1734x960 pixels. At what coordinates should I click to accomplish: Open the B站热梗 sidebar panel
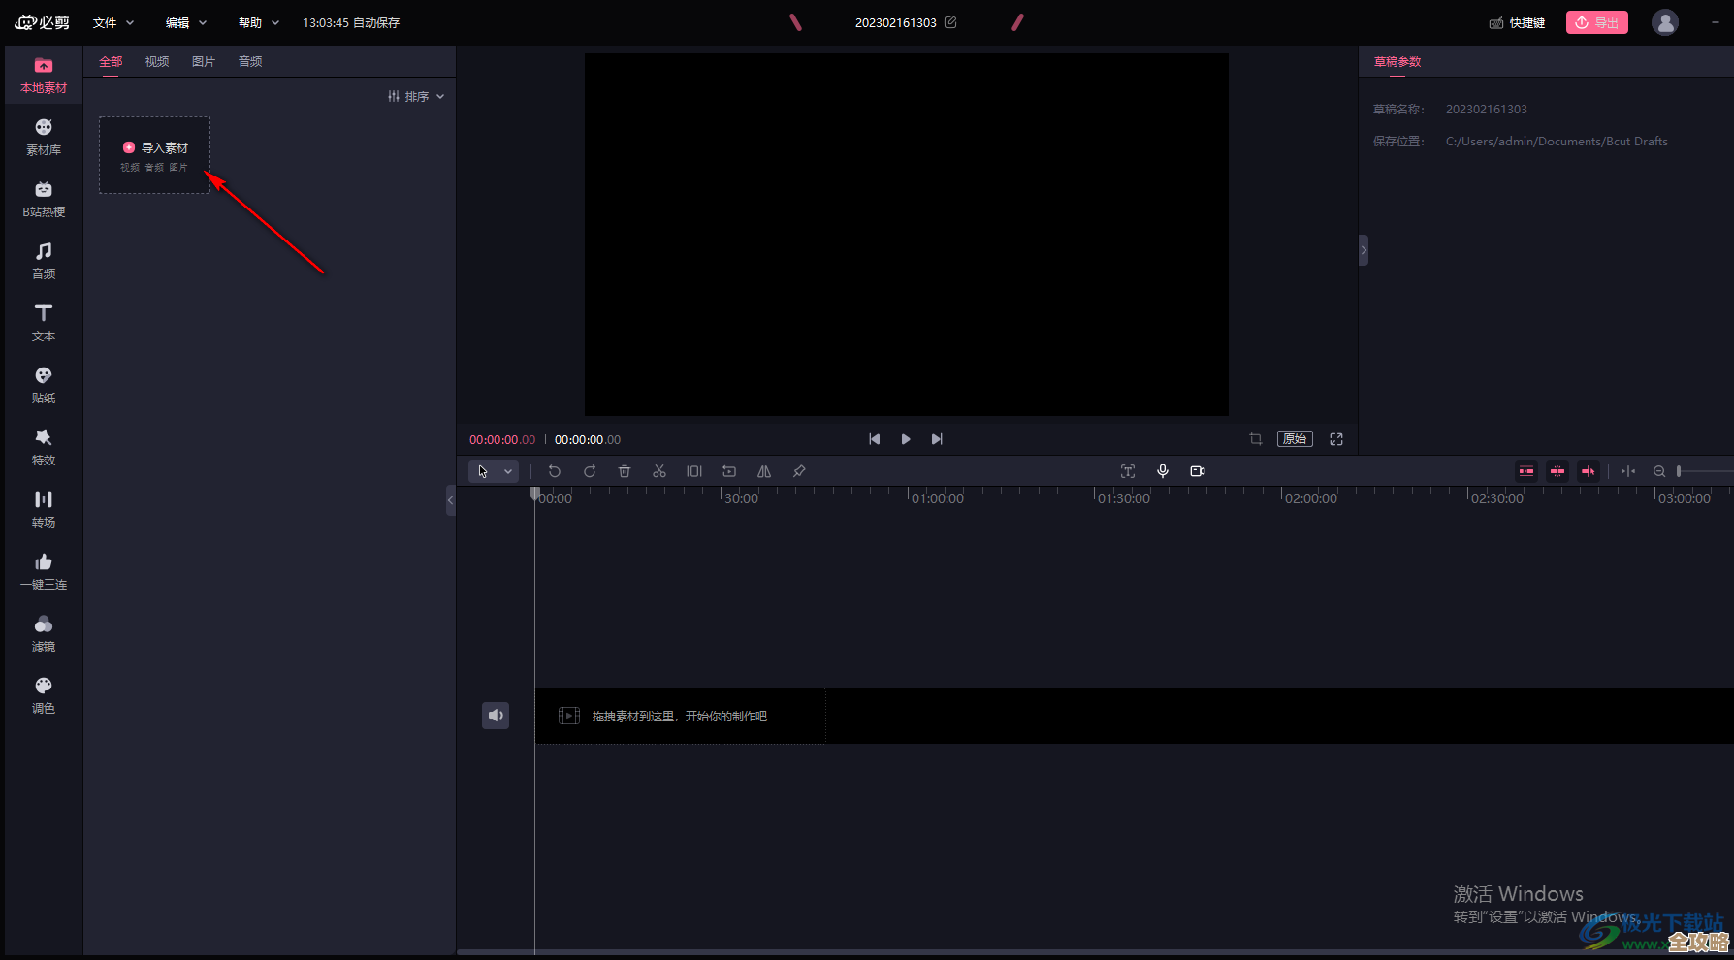pyautogui.click(x=44, y=199)
